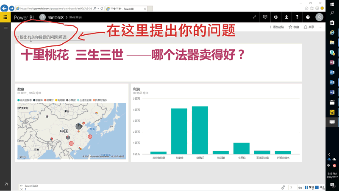Go forward with the browser forward arrow
Viewport: 339px width, 191px height.
point(12,8)
